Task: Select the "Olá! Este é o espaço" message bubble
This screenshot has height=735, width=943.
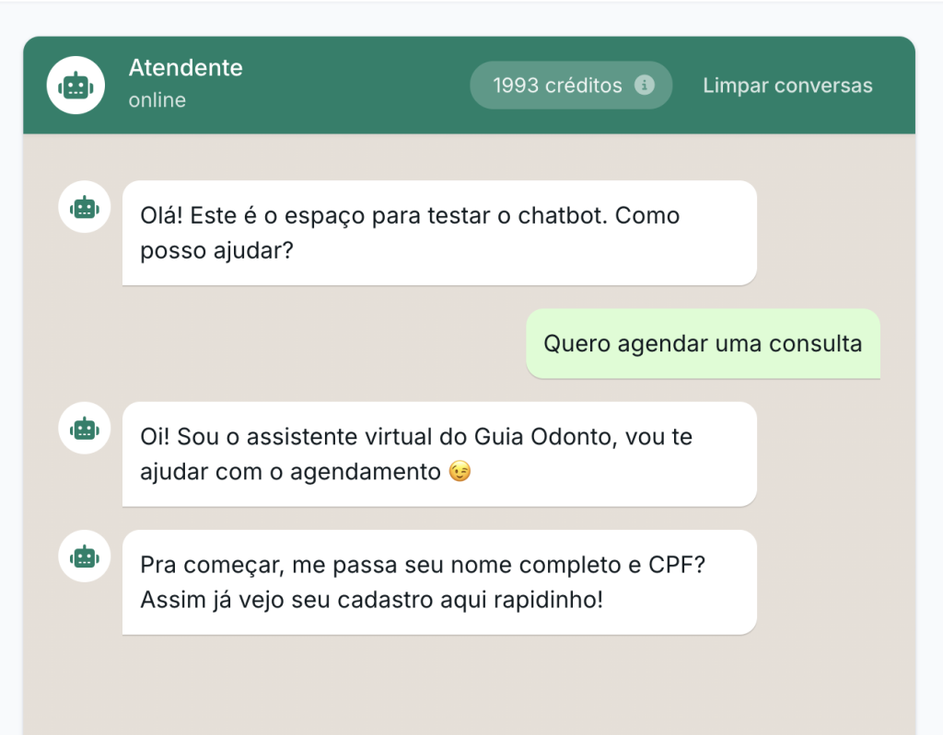Action: (x=439, y=233)
